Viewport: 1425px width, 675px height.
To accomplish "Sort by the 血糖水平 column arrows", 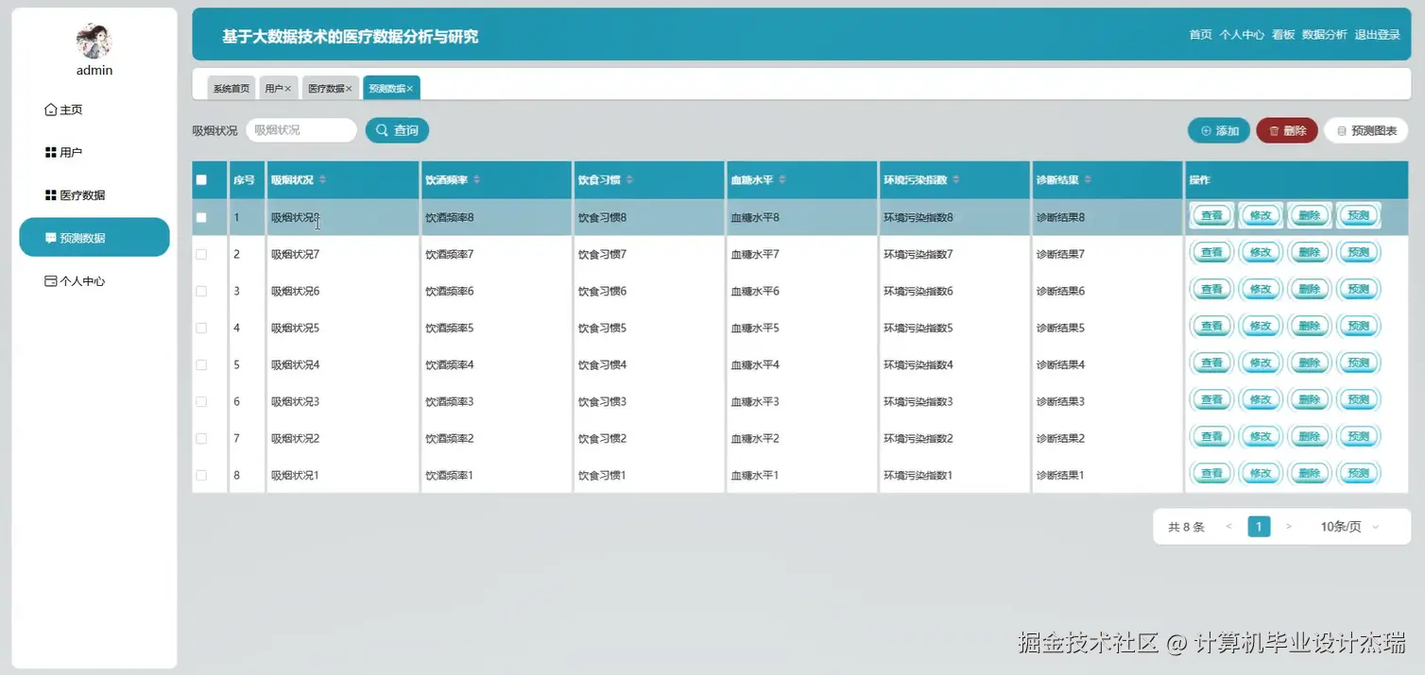I will tap(782, 180).
